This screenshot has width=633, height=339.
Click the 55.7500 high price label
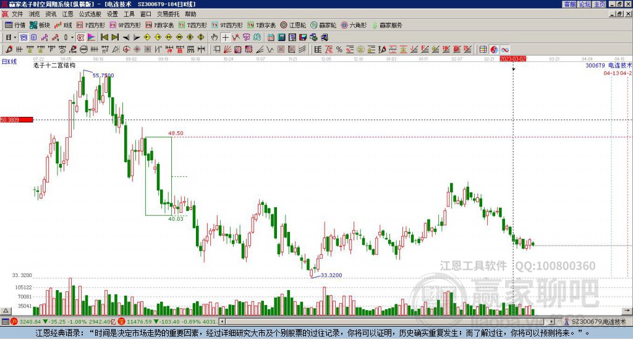[x=103, y=75]
